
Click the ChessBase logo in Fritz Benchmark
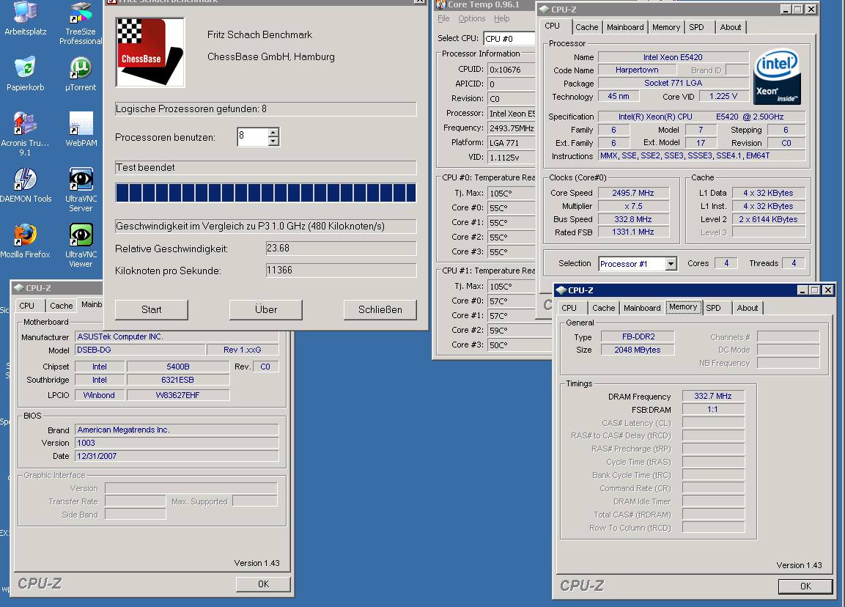coord(150,52)
